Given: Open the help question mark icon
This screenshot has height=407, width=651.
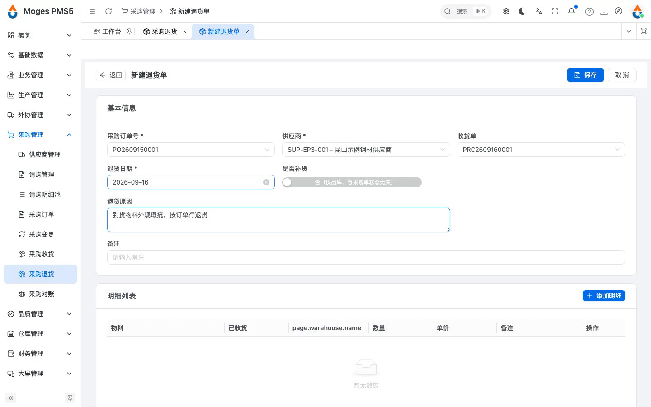Looking at the screenshot, I should 590,12.
